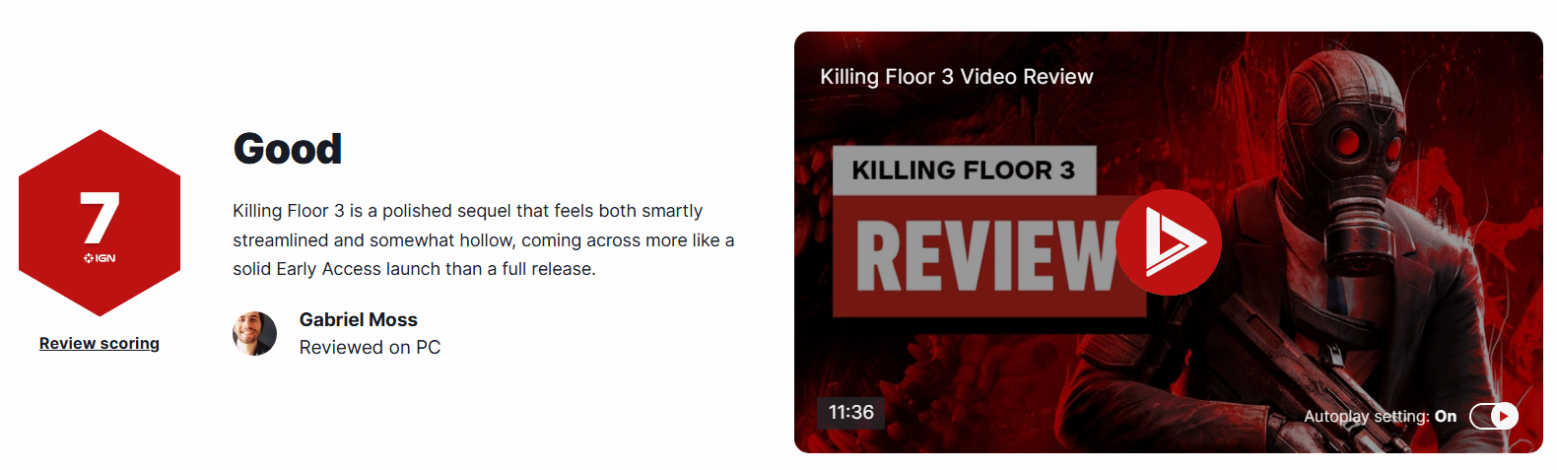Click the 11:36 video duration badge
The image size is (1557, 470).
pos(850,412)
